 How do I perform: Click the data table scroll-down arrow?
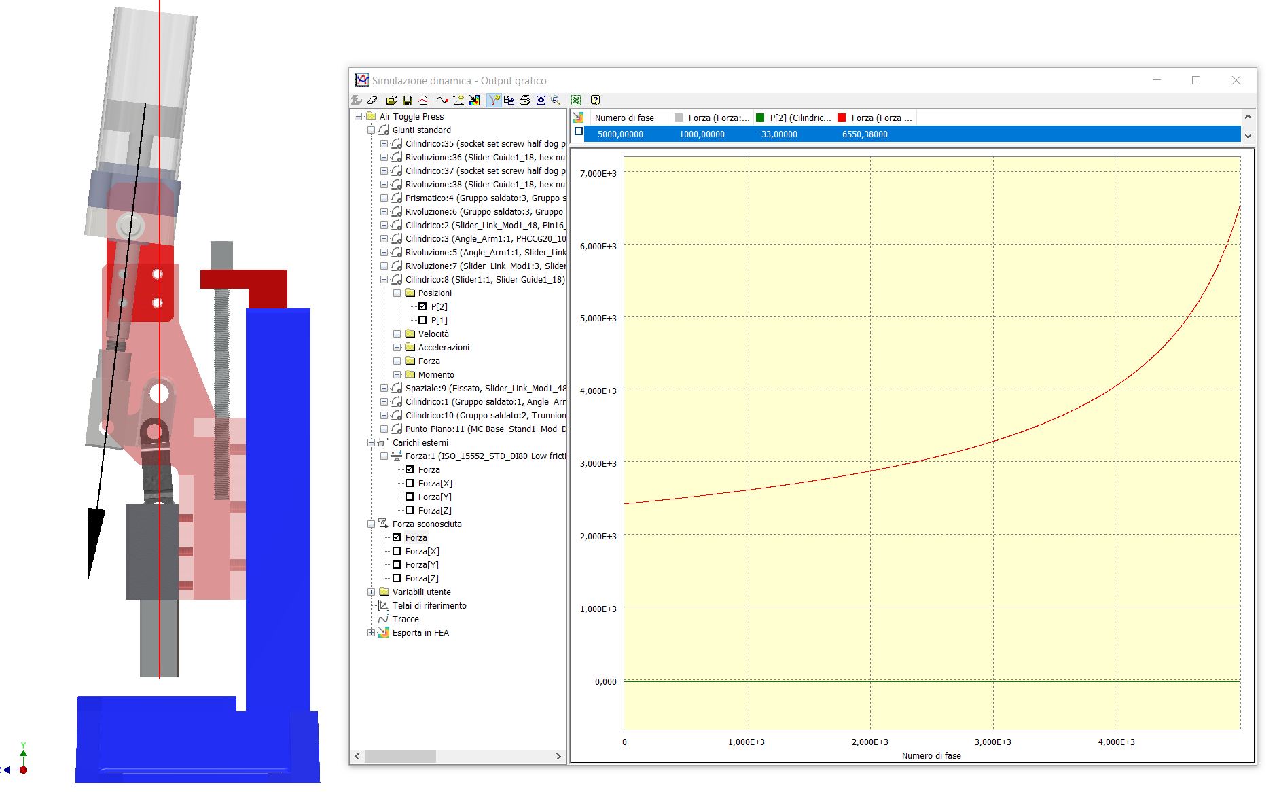pos(1248,136)
